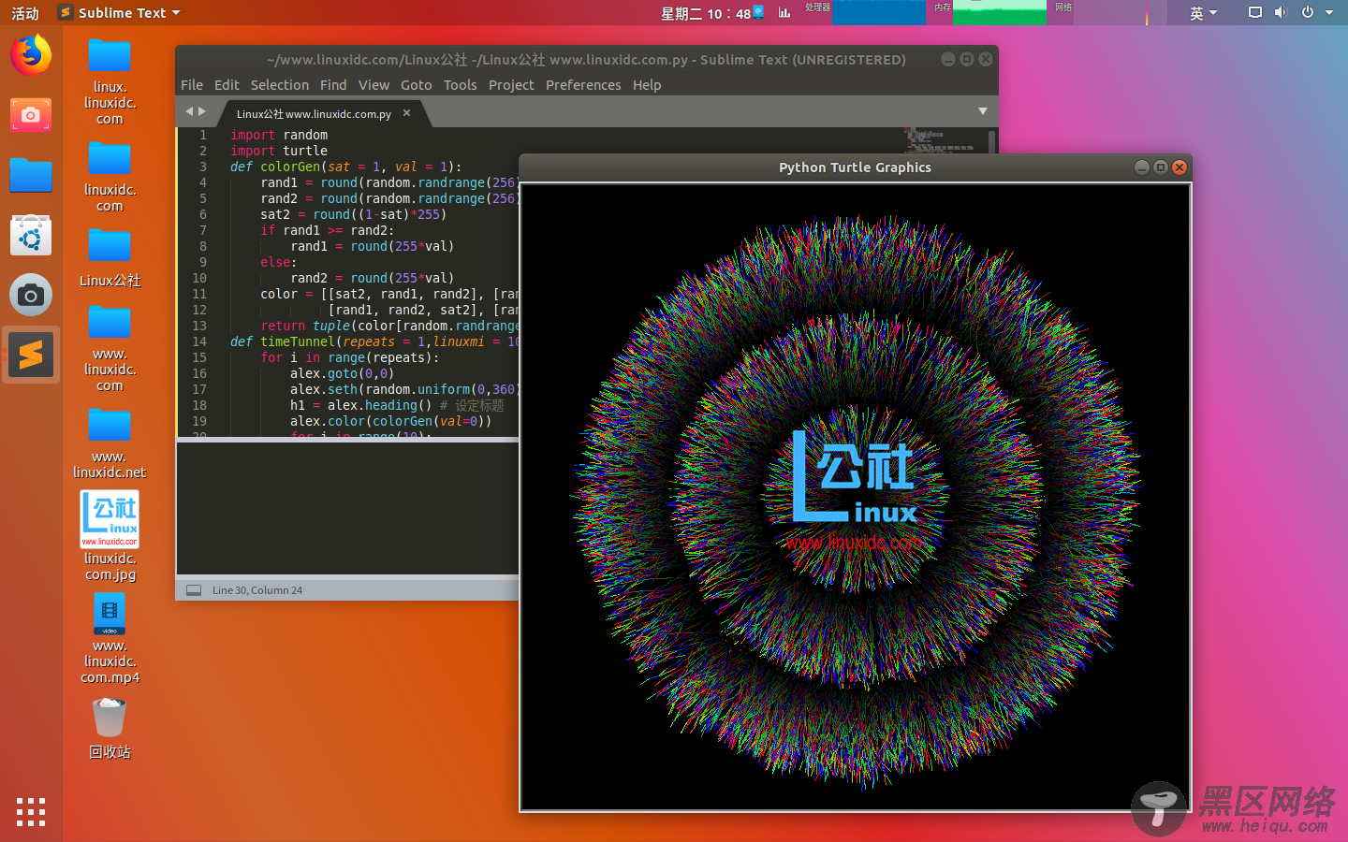Click the power icon in the top bar
1348x842 pixels.
click(x=1308, y=12)
